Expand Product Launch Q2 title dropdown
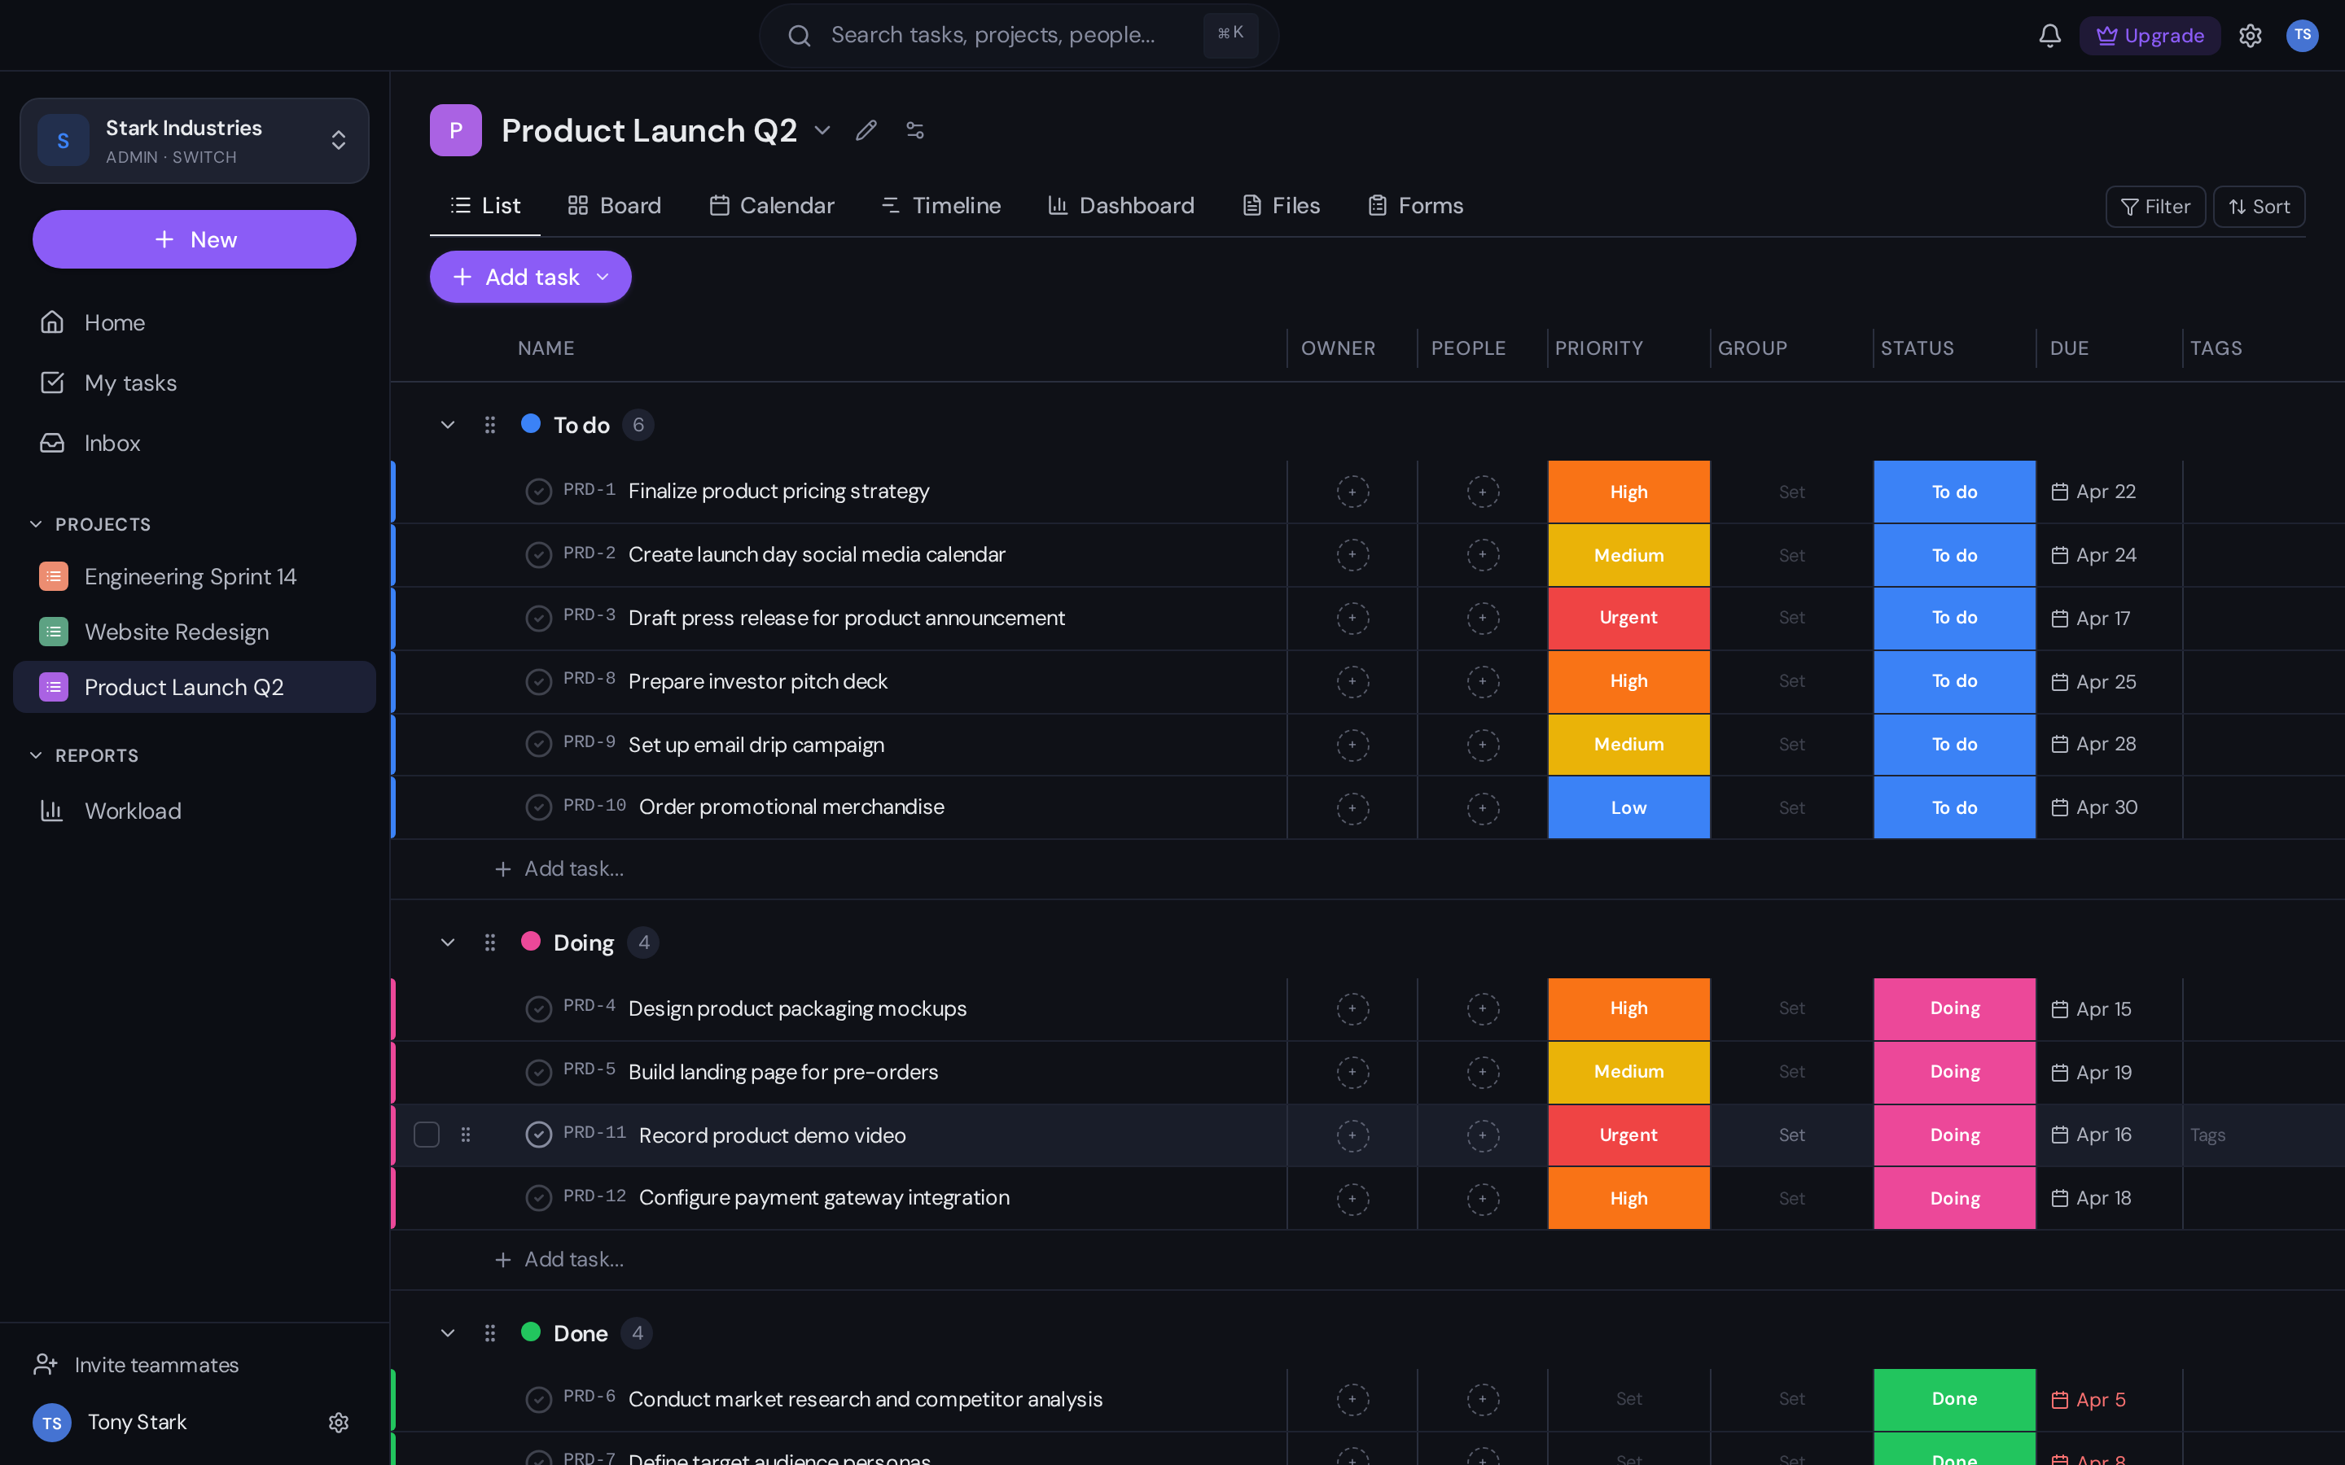This screenshot has height=1465, width=2345. tap(822, 130)
